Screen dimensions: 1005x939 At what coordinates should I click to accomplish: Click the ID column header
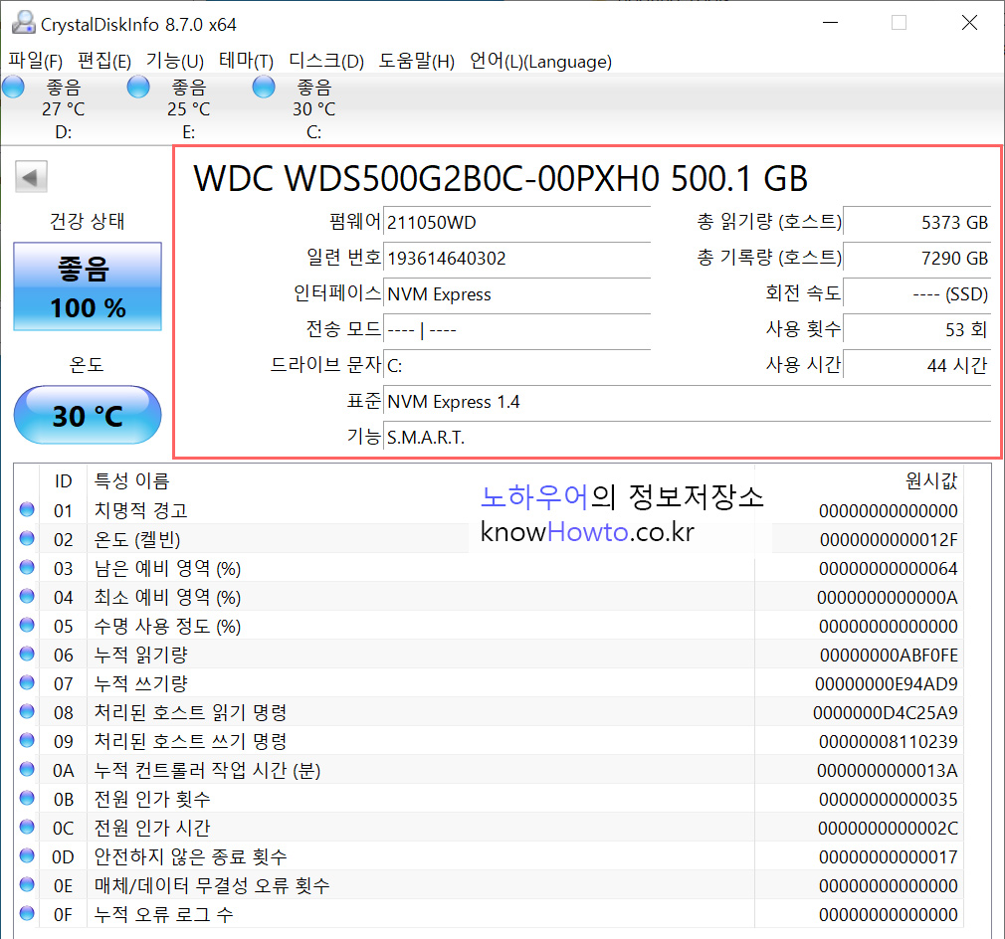tap(63, 480)
